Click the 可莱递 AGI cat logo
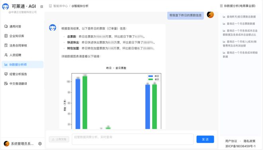 6,6
